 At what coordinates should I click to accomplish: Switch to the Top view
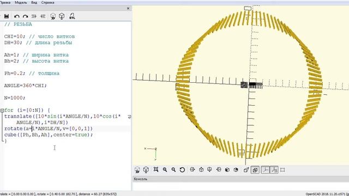coord(201,169)
